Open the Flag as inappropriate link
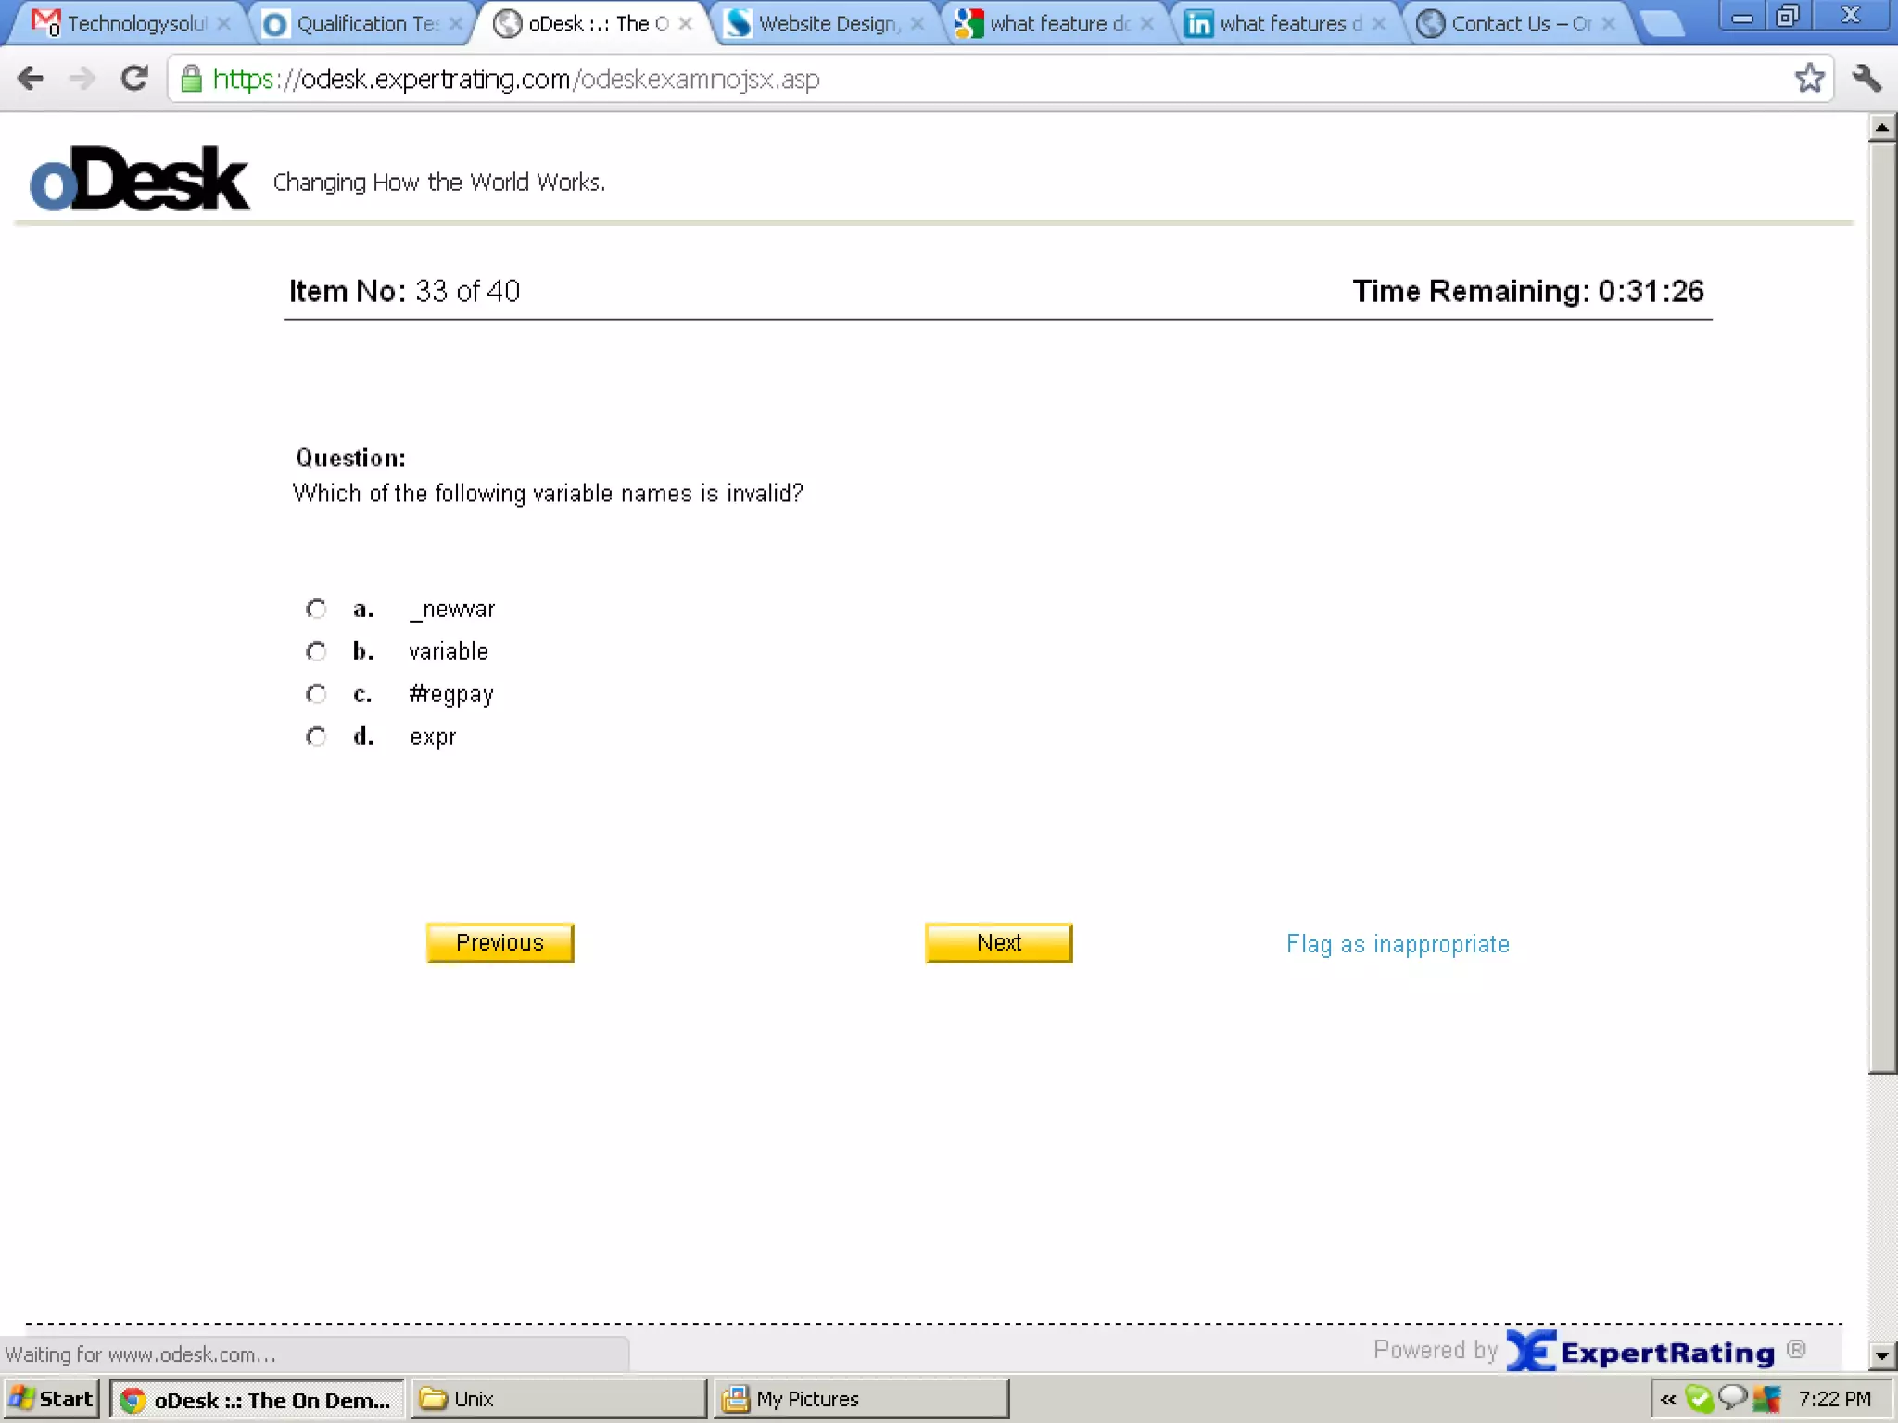 1398,944
